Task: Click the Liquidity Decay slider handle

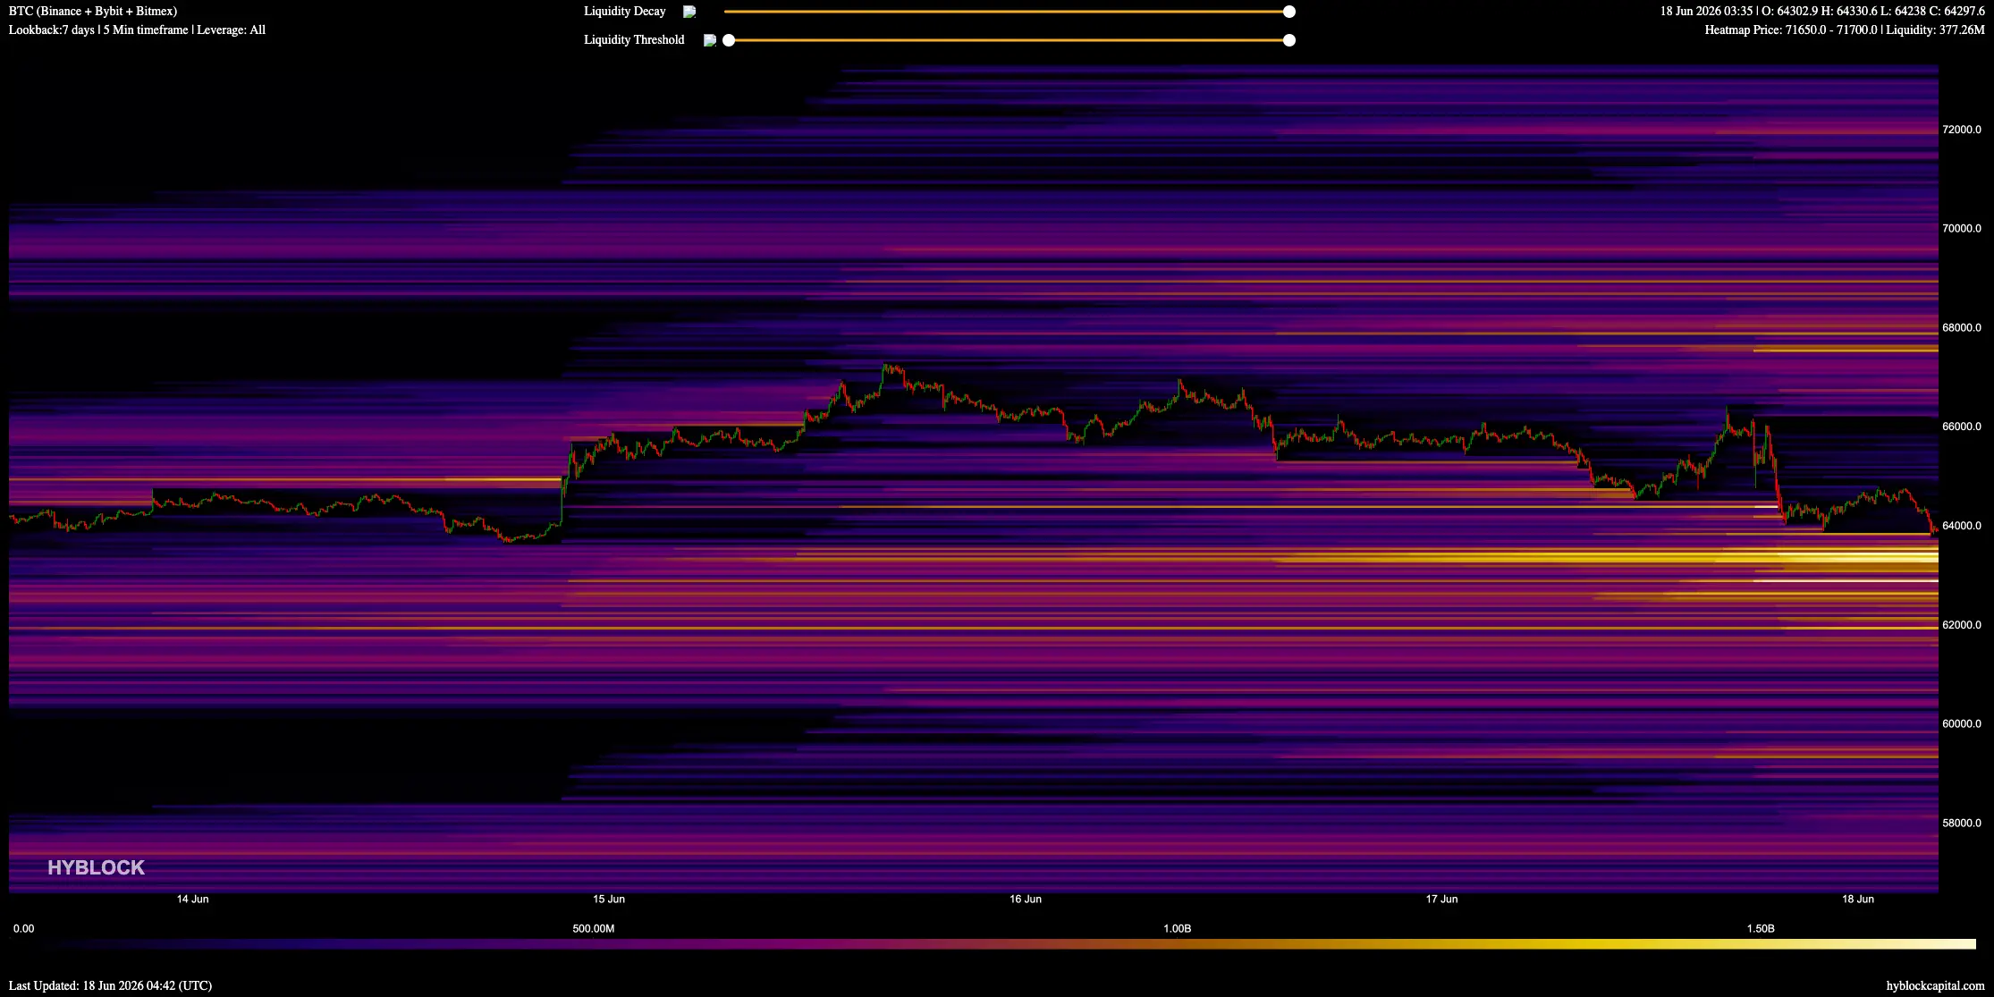Action: [x=1288, y=12]
